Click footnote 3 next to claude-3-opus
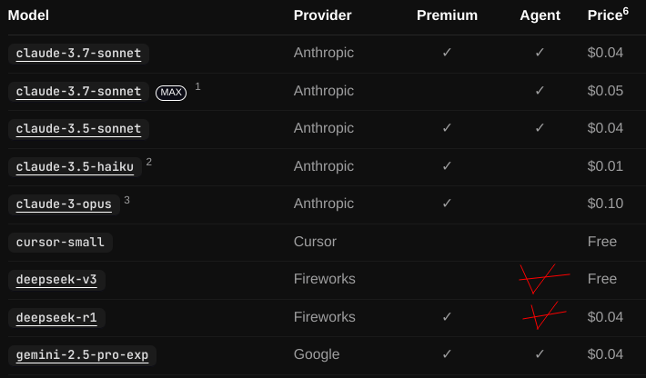Image resolution: width=646 pixels, height=378 pixels. pos(126,200)
